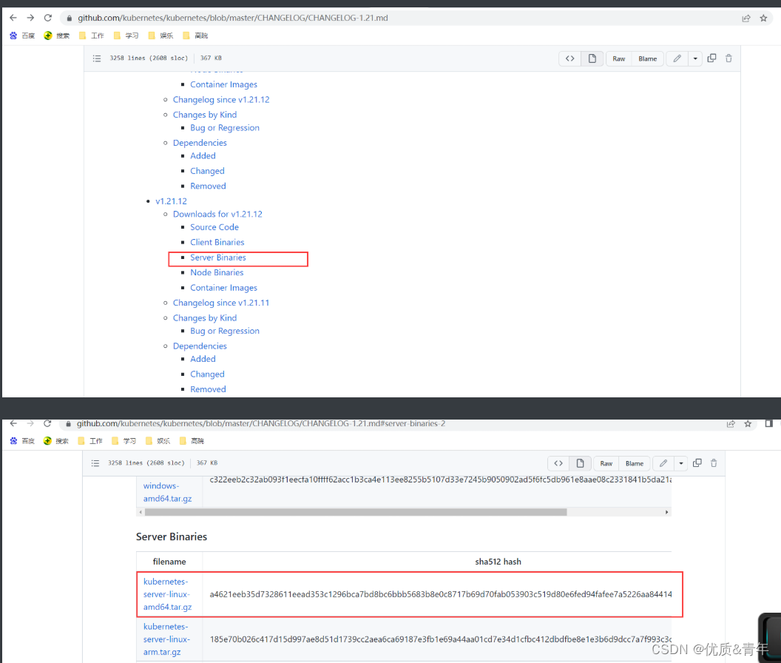Open Changelog since v1.21.12 link
This screenshot has width=781, height=663.
click(221, 100)
